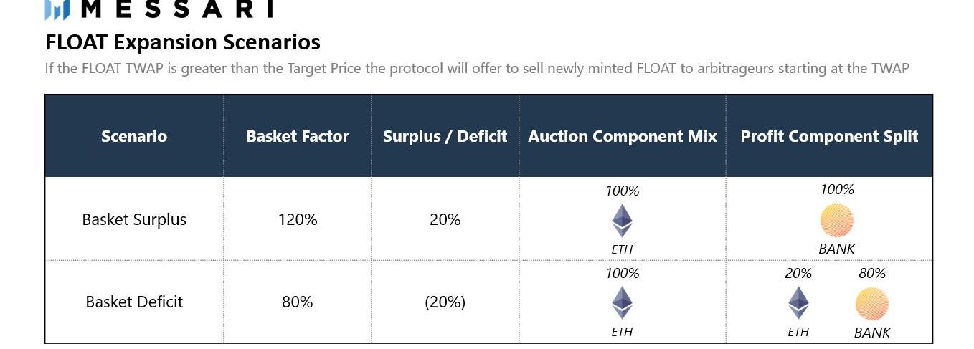This screenshot has width=974, height=349.
Task: Click the Messari logo icon
Action: [57, 9]
